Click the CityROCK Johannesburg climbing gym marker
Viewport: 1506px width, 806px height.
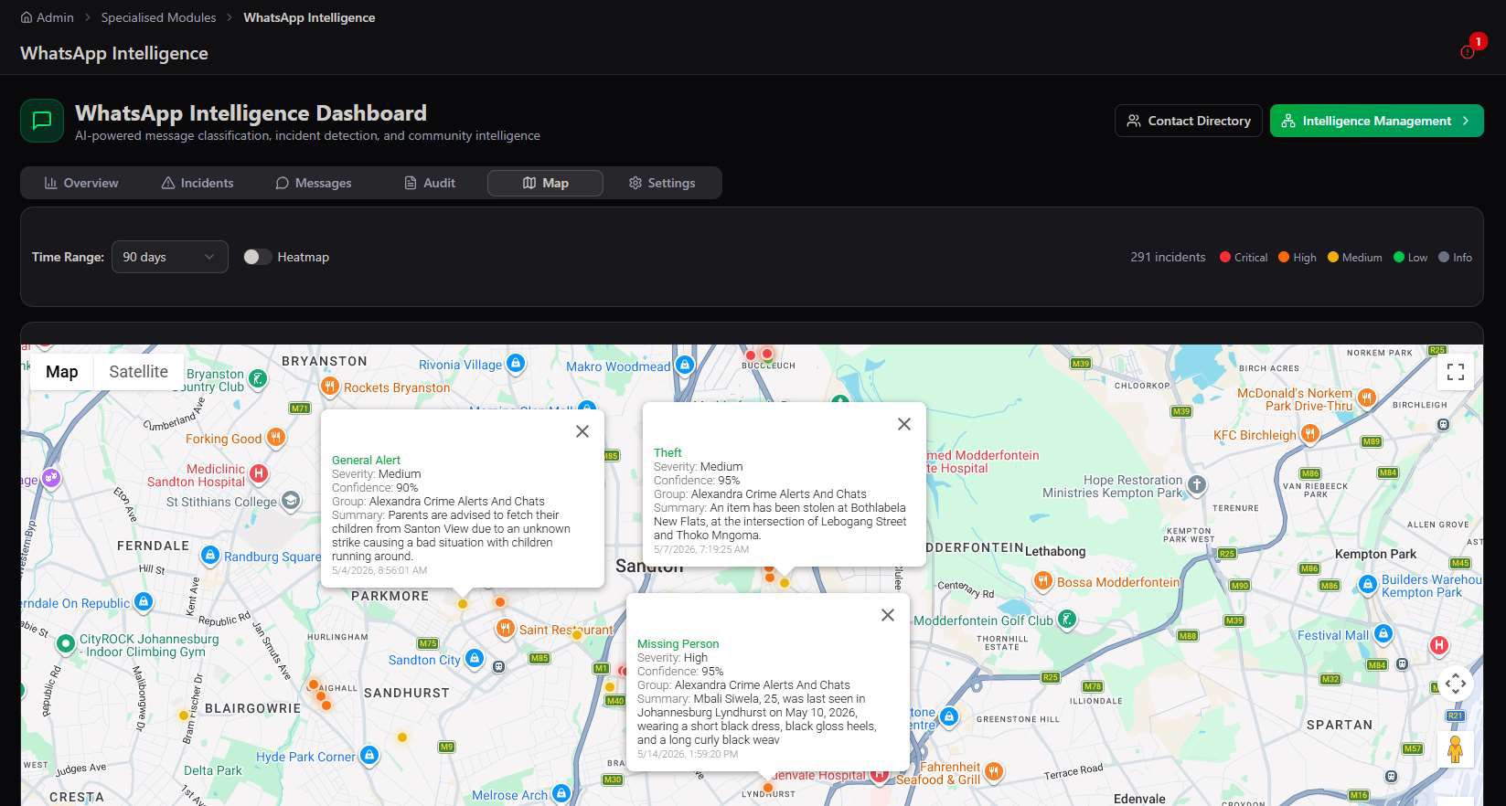click(x=65, y=643)
